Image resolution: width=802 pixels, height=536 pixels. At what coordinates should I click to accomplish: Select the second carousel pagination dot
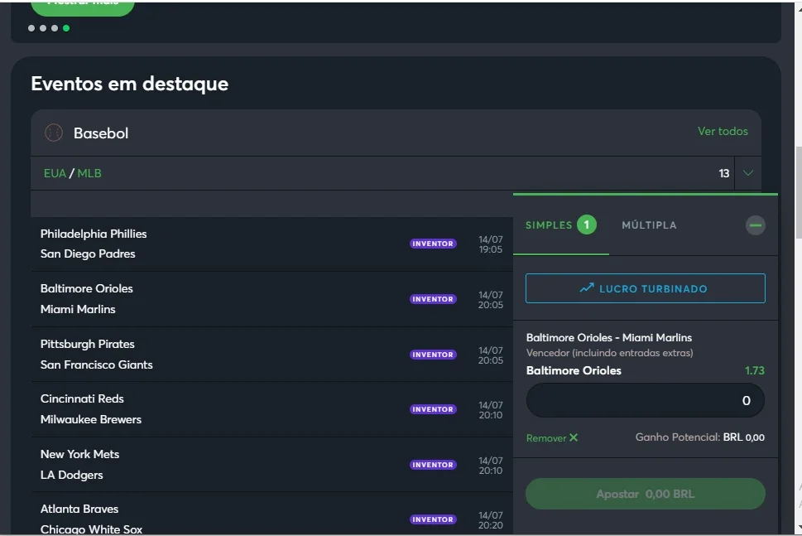tap(43, 28)
